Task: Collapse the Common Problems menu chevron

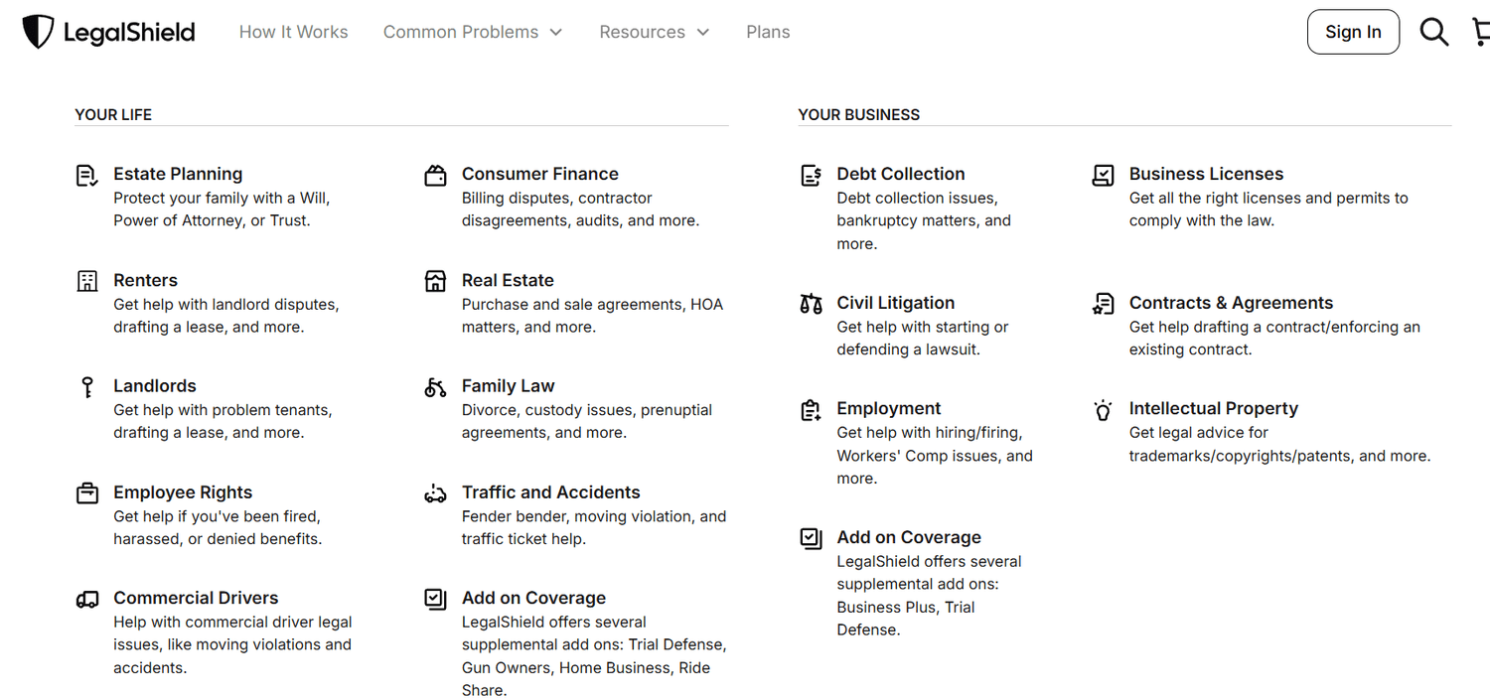Action: tap(555, 31)
